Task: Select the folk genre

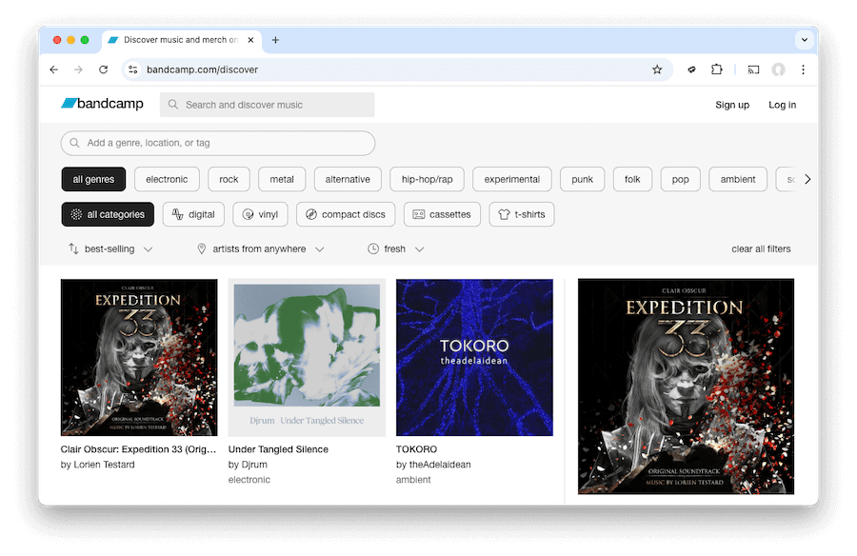Action: point(632,179)
